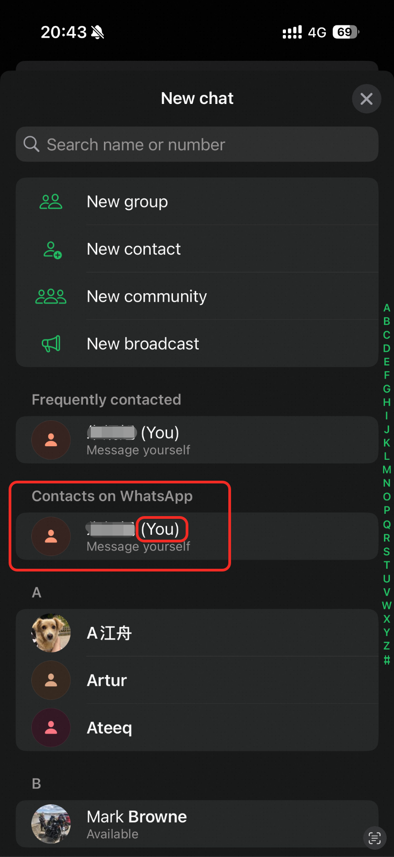Tap the silent bell icon in status bar
Screen dimensions: 394x857
tap(98, 32)
